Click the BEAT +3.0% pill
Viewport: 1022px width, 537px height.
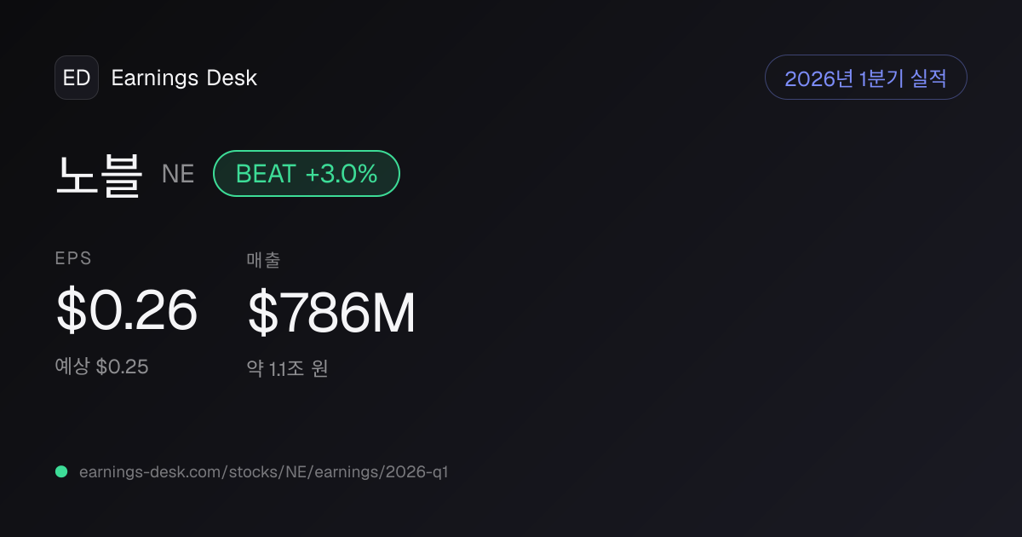pyautogui.click(x=307, y=174)
